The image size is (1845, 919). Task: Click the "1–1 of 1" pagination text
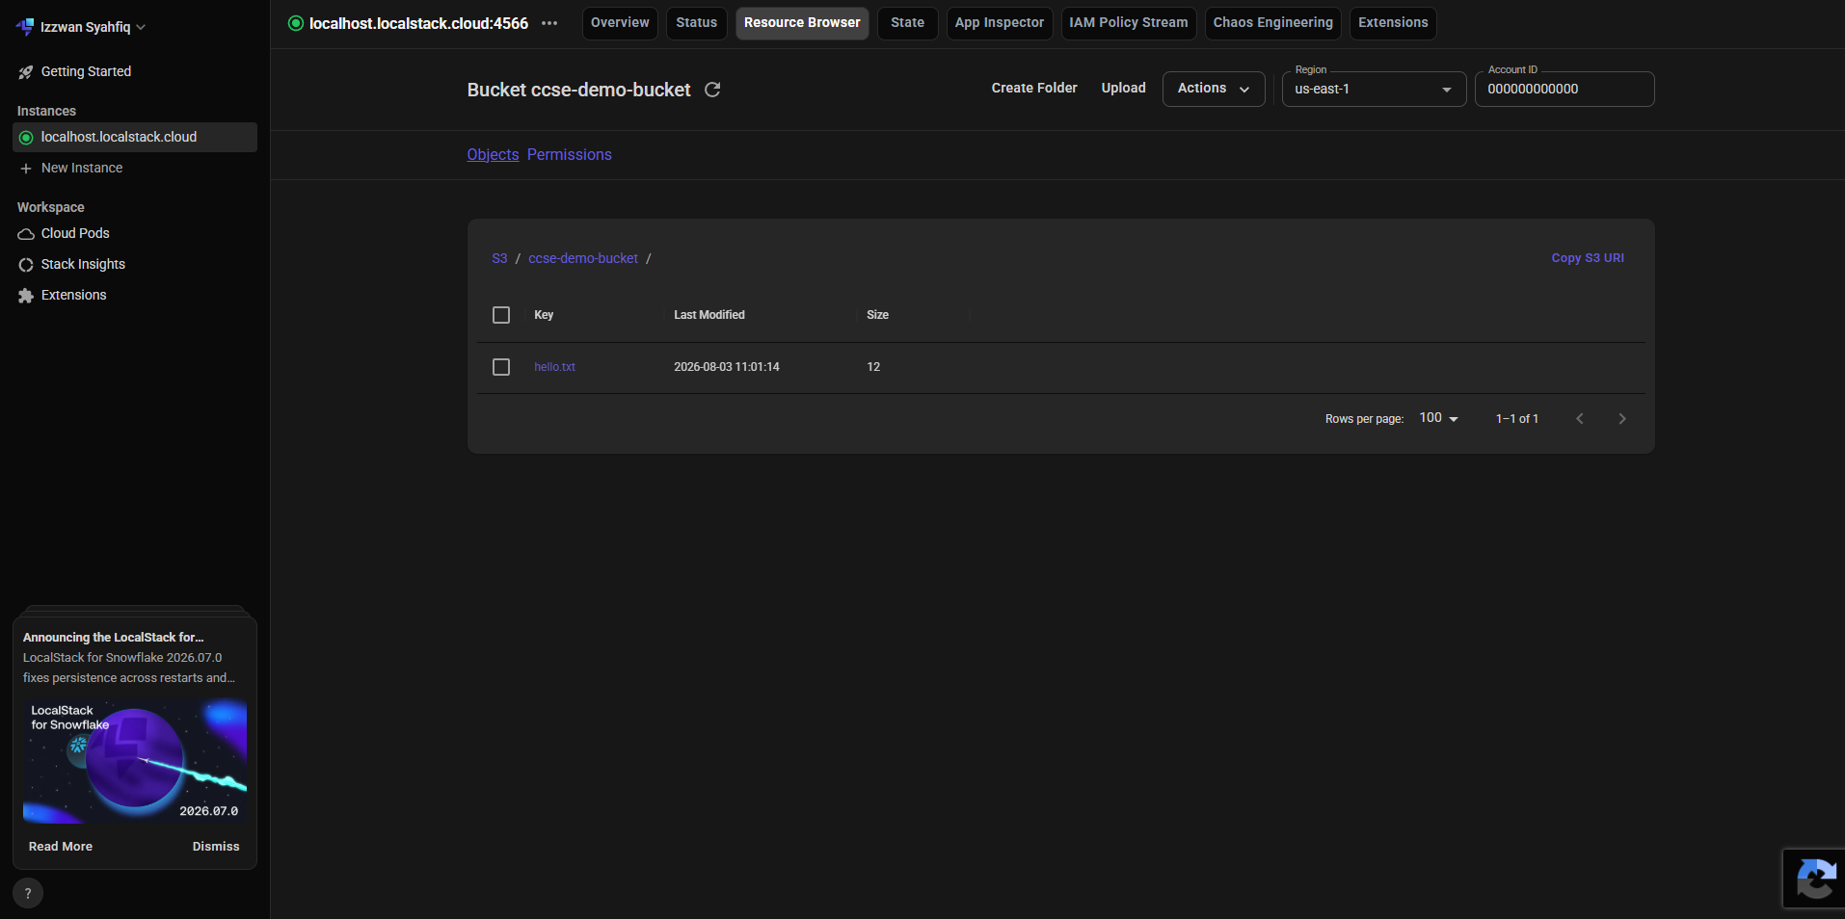point(1517,419)
